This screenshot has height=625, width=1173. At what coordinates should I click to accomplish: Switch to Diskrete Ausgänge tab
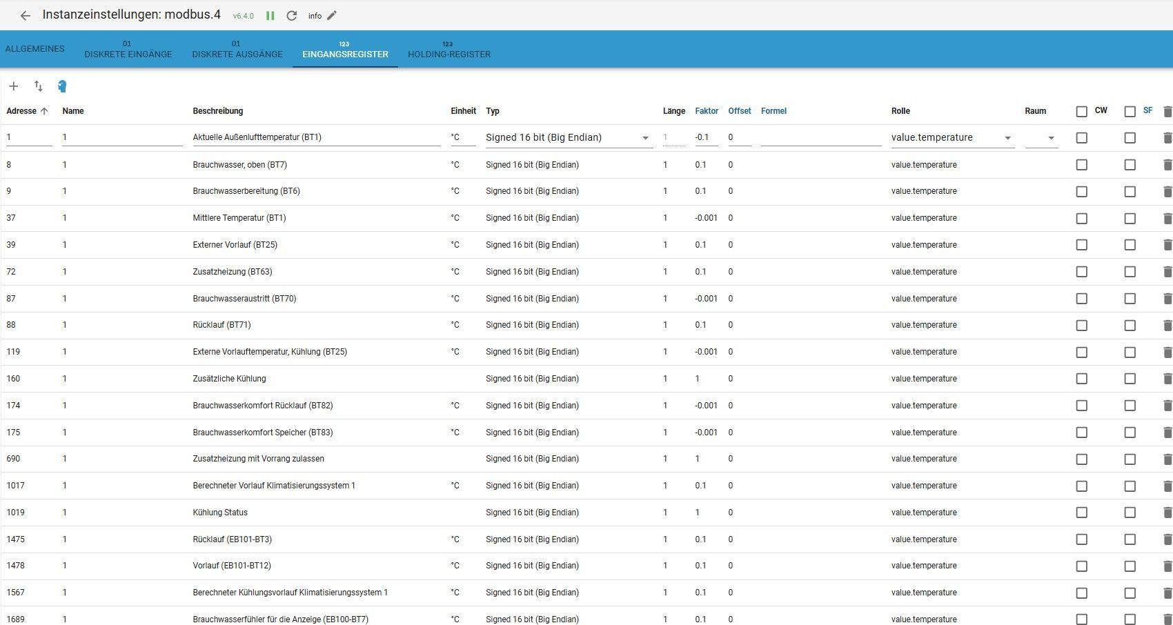(237, 49)
